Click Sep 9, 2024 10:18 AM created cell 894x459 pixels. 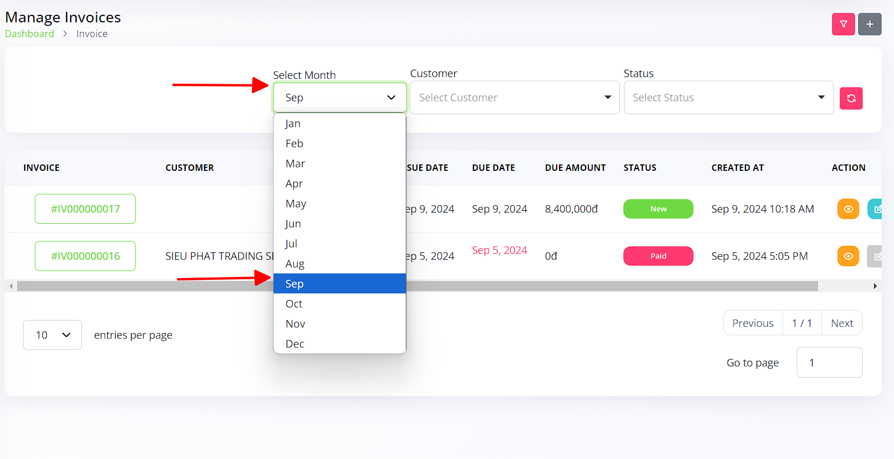point(762,209)
